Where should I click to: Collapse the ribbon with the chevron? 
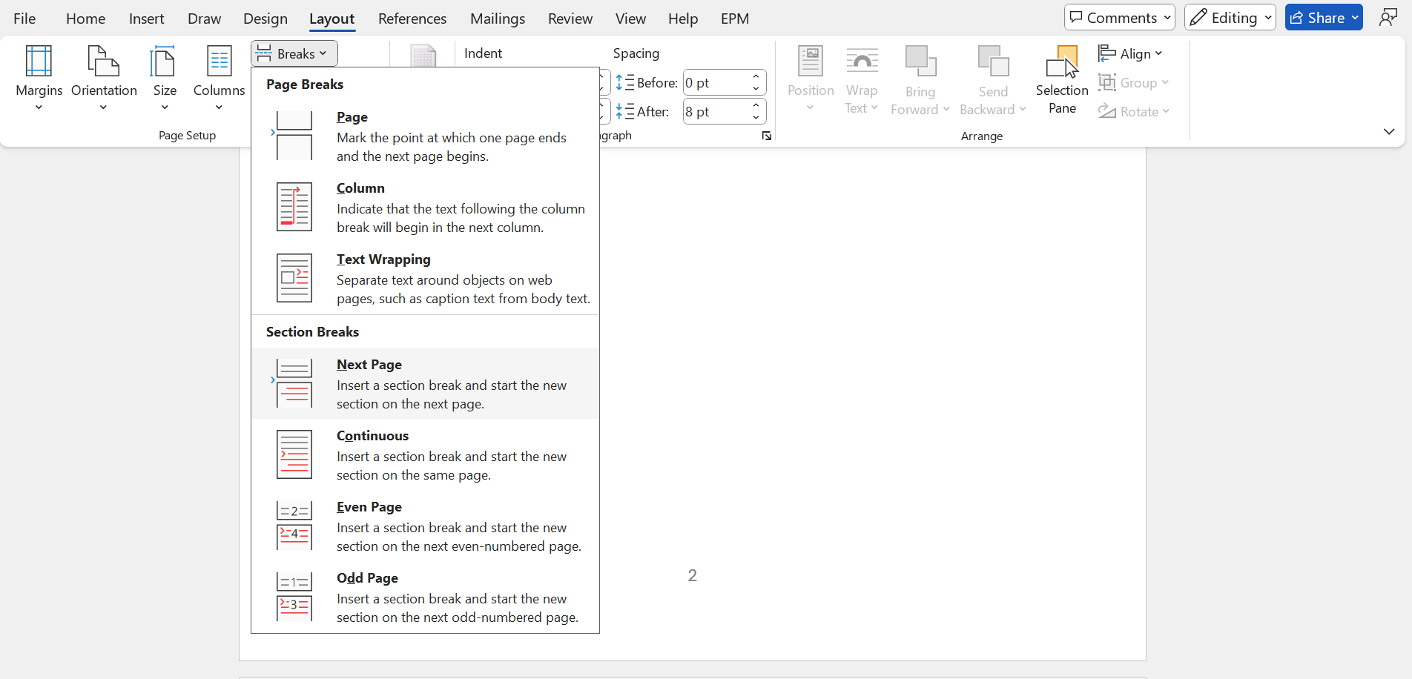pos(1388,131)
